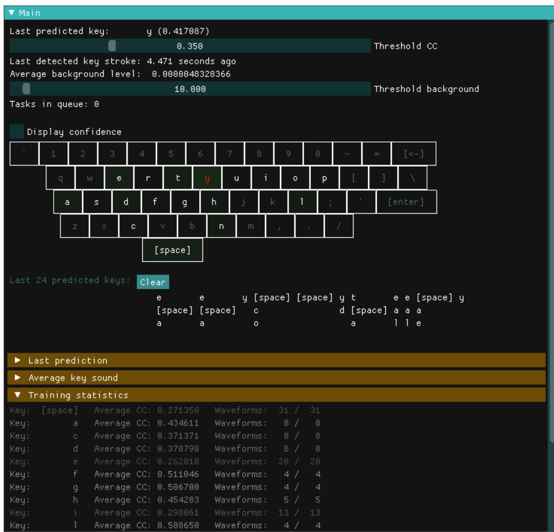Click the 'e' key on the keyboard

pyautogui.click(x=119, y=178)
